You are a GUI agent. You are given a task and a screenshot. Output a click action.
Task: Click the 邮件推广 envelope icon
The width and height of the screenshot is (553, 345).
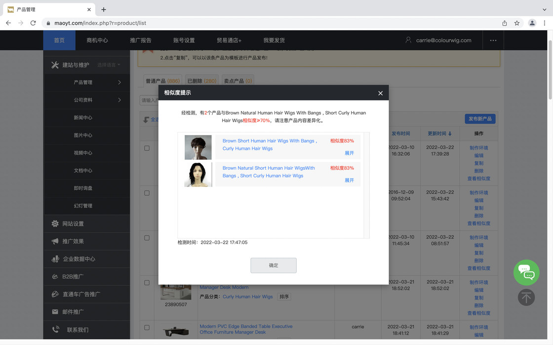tap(55, 312)
